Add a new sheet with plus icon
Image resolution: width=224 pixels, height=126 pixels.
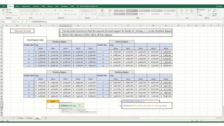(x=45, y=118)
